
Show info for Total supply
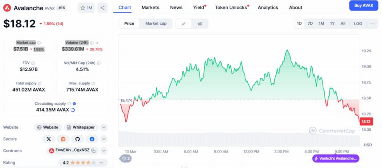pyautogui.click(x=40, y=84)
